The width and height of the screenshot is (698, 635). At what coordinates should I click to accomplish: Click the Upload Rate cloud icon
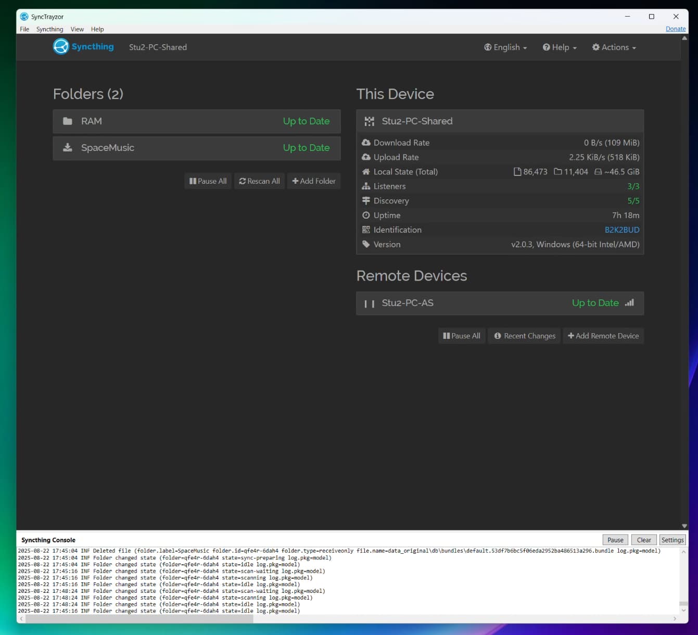366,157
